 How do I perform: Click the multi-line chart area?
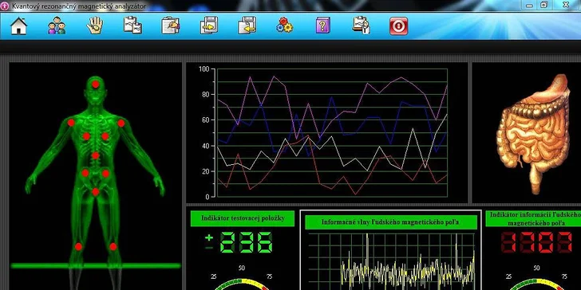tap(332, 132)
